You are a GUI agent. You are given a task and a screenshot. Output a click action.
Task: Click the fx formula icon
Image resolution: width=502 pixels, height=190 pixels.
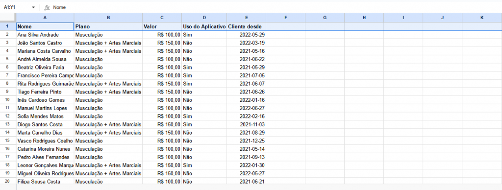(x=47, y=7)
